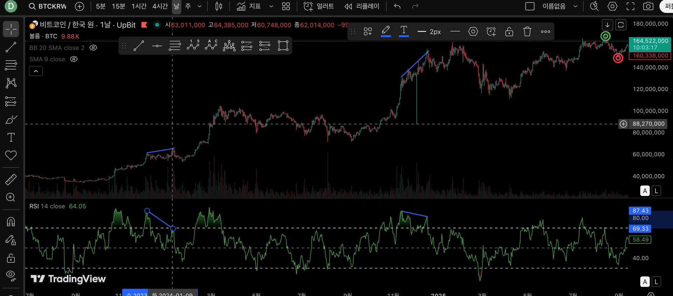
Task: Lock the selected drawing in floating toolbar
Action: click(x=509, y=32)
